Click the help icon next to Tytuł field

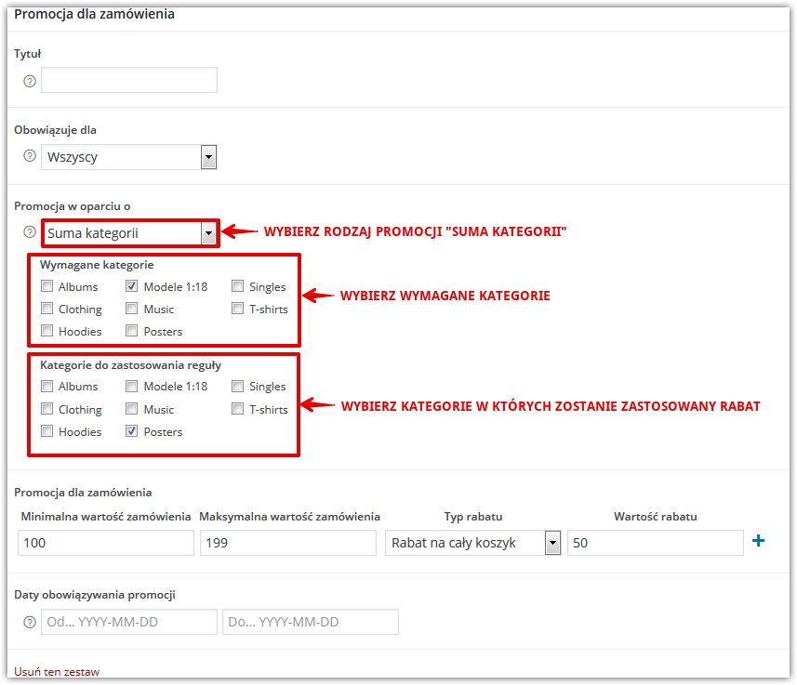click(30, 81)
